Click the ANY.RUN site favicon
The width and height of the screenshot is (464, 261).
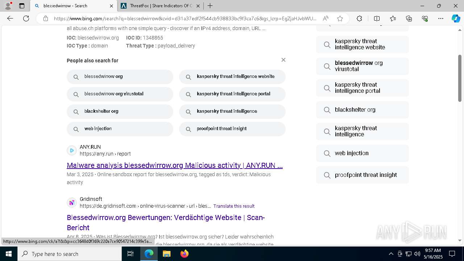[72, 150]
